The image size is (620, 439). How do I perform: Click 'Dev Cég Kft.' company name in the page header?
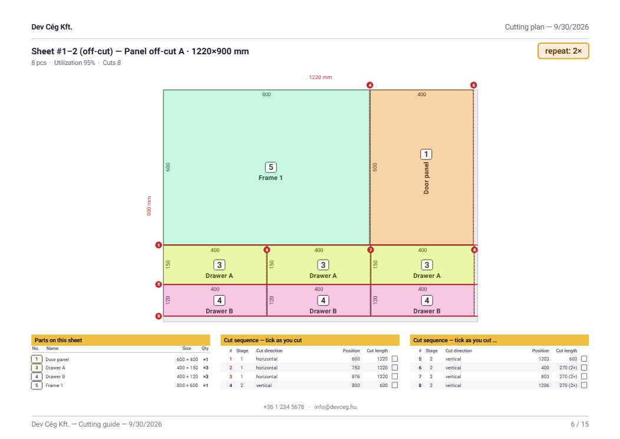(52, 27)
